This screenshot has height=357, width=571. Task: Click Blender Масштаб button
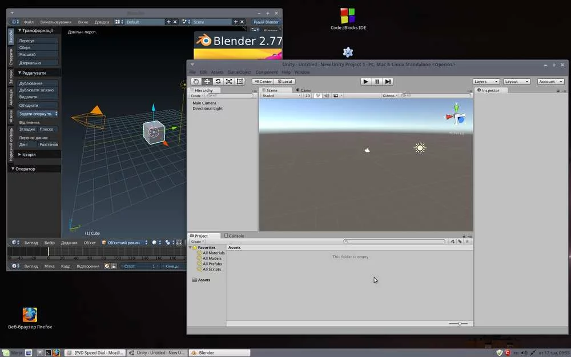(38, 54)
